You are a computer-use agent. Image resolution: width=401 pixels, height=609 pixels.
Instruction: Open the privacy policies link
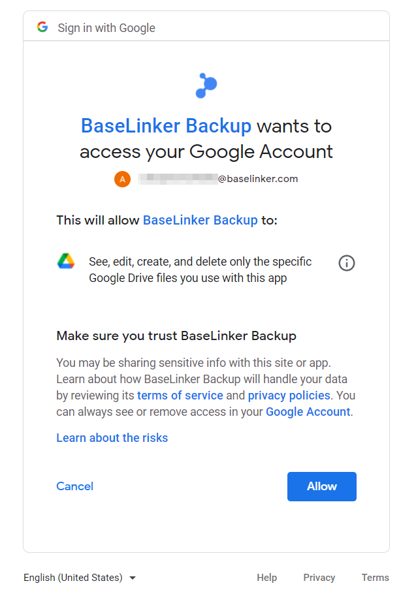289,396
